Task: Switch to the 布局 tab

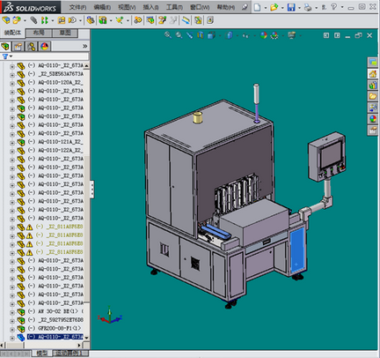Action: [39, 33]
